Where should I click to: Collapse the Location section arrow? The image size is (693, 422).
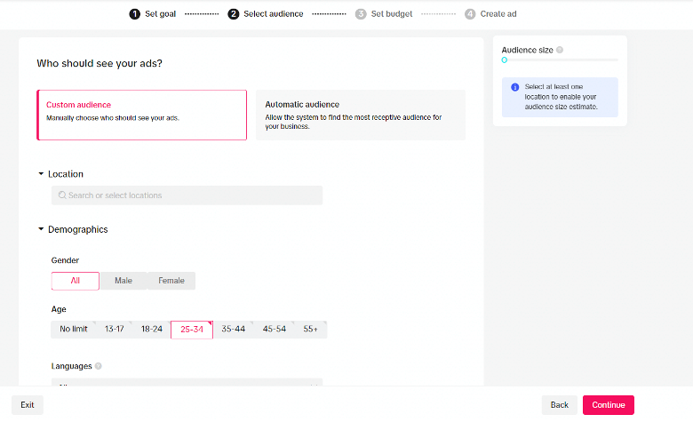41,173
